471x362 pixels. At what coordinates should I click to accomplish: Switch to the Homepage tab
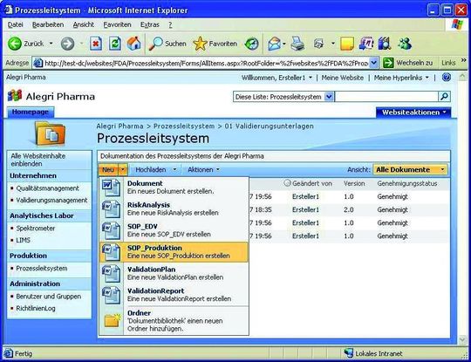pos(30,112)
